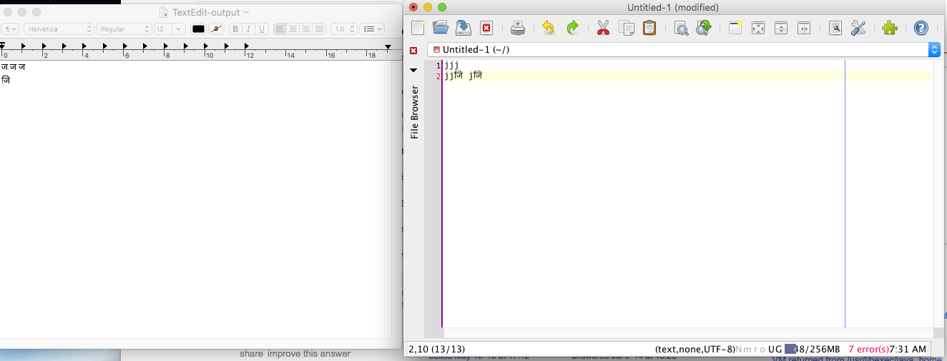Expand the Untitled-1 buffer switcher dropdown
Screen dimensions: 947x361
[933, 50]
